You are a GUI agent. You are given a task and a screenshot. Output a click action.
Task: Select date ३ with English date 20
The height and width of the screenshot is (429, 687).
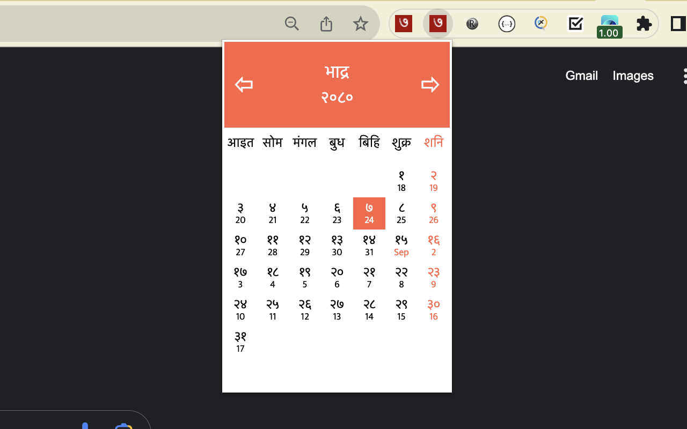(240, 213)
